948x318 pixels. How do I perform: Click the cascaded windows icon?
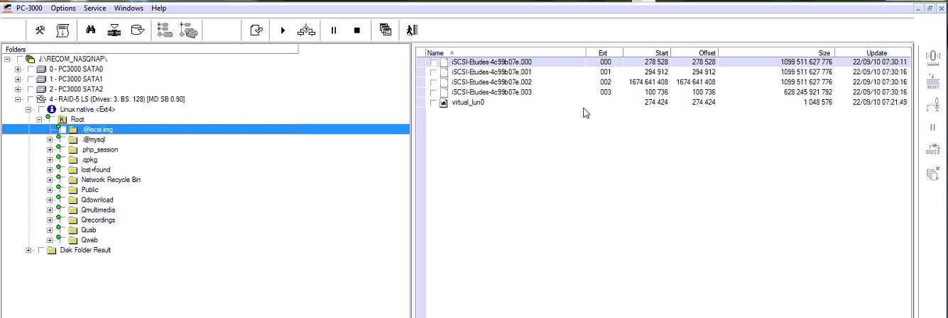click(x=386, y=30)
